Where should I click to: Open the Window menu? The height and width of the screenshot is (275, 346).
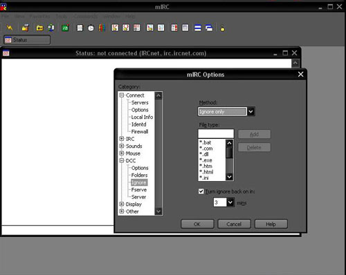point(111,17)
